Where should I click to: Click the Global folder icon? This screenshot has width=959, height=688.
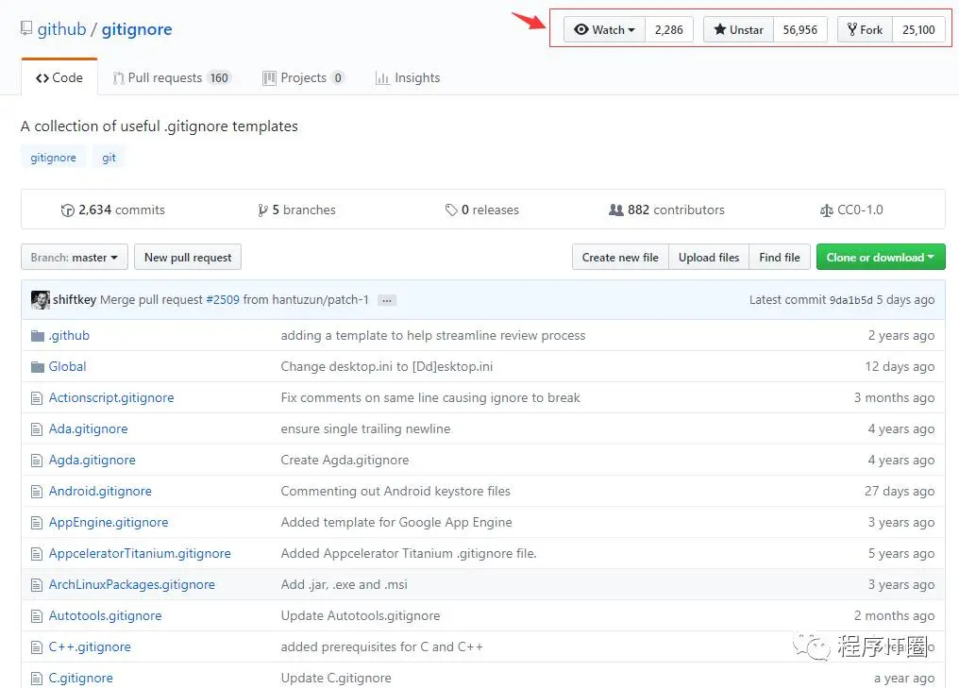pos(38,367)
